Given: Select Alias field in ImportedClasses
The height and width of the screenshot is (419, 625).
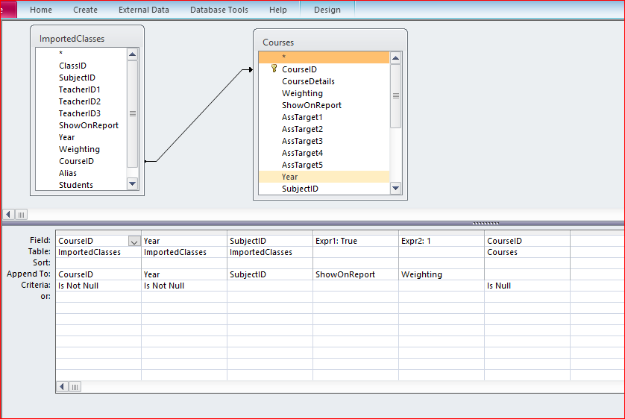Looking at the screenshot, I should tap(81, 173).
